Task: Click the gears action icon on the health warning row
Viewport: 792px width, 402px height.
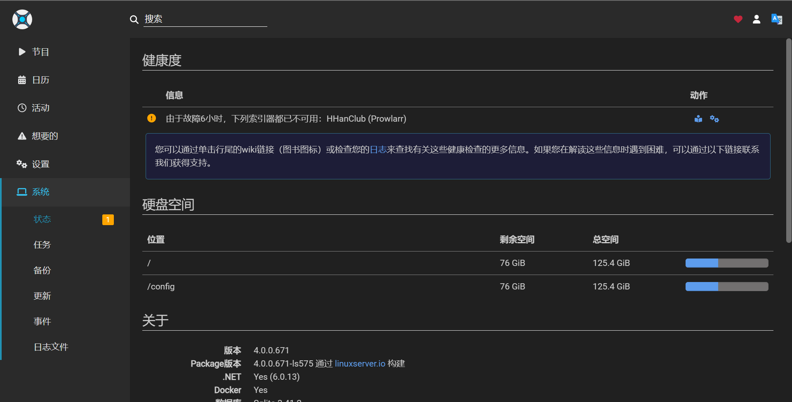Action: click(714, 119)
